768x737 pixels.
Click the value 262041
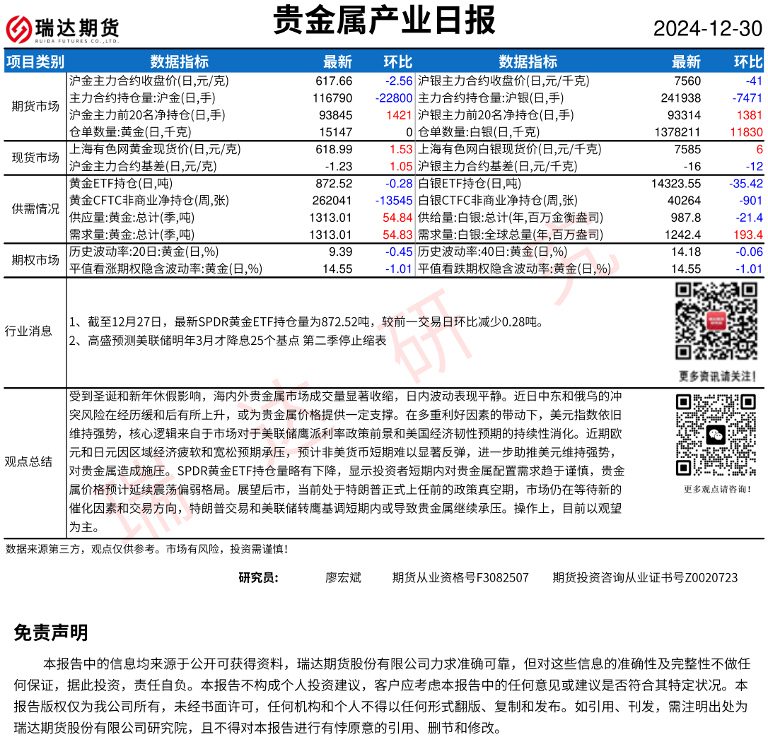pos(332,201)
